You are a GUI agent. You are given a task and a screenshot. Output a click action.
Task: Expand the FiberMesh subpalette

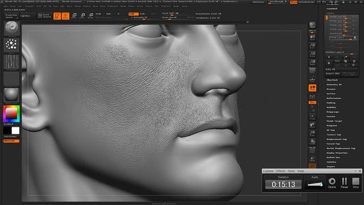pyautogui.click(x=332, y=80)
